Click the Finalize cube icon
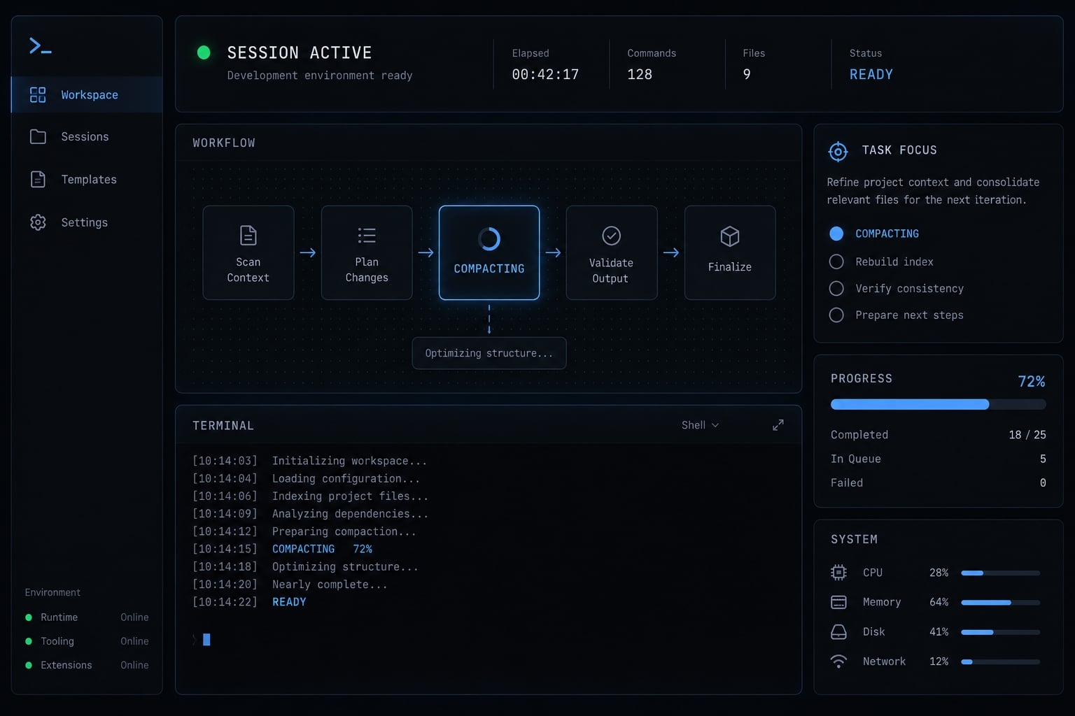 730,236
